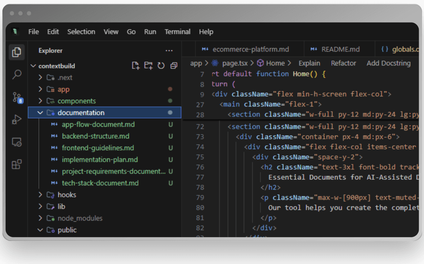Click the Add Docstring action

pyautogui.click(x=389, y=63)
